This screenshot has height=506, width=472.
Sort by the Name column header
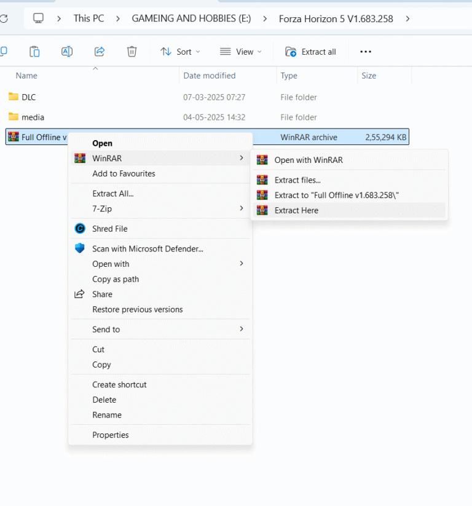click(x=26, y=76)
